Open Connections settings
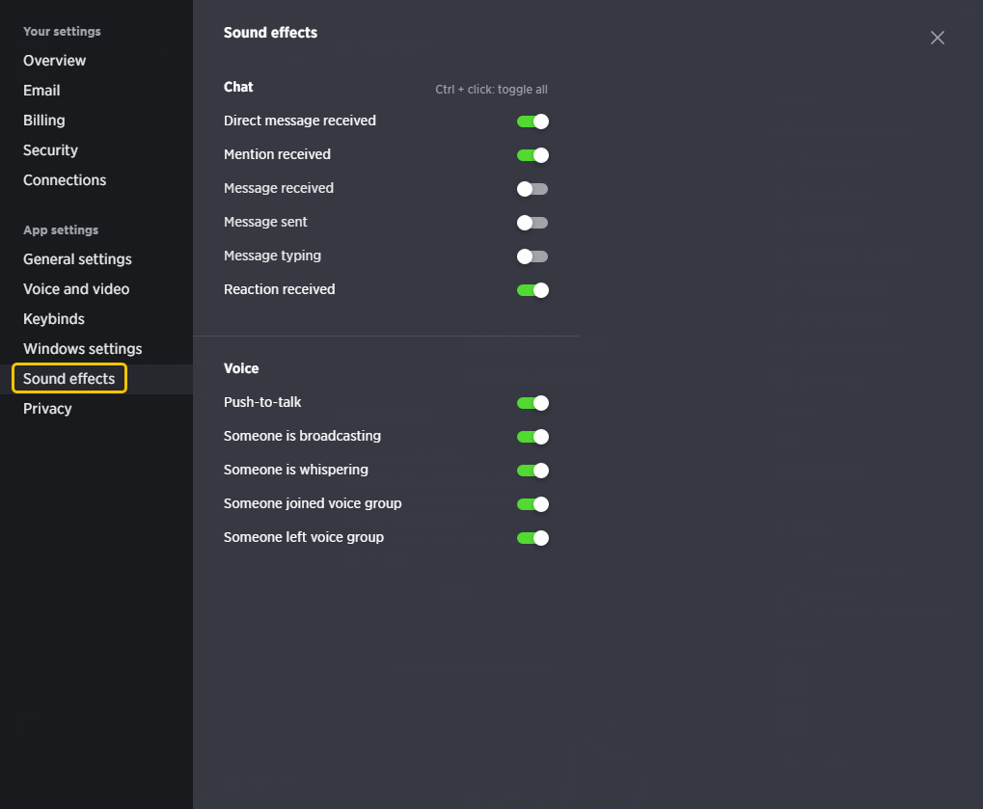983x809 pixels. 65,180
